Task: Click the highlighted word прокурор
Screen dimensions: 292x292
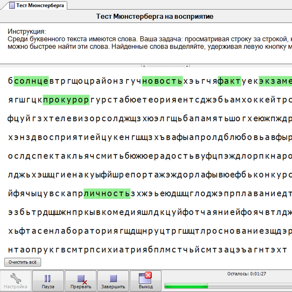Action: click(x=66, y=100)
